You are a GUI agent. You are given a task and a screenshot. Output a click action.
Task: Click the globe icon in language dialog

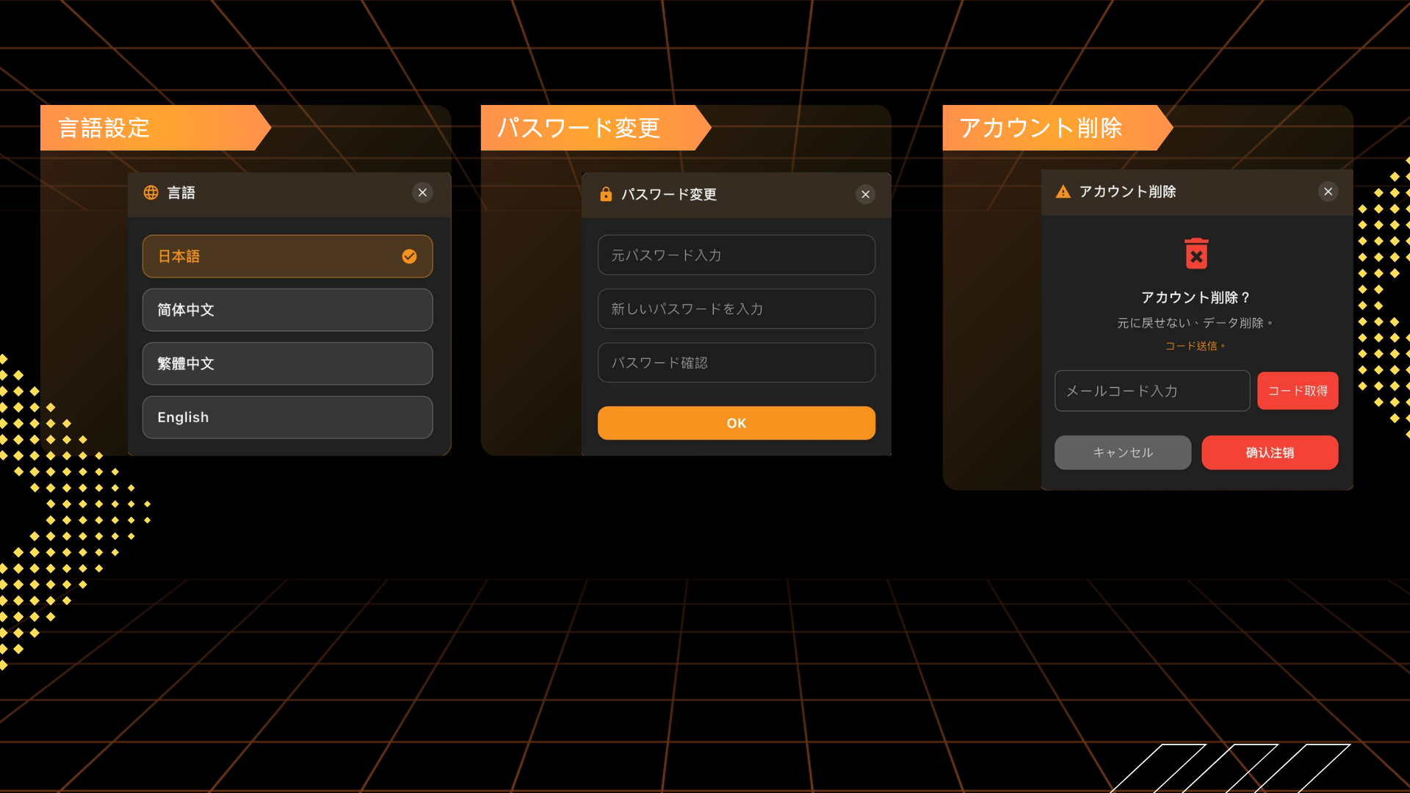pos(151,192)
